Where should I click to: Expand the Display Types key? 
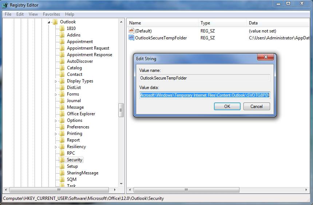pos(56,81)
